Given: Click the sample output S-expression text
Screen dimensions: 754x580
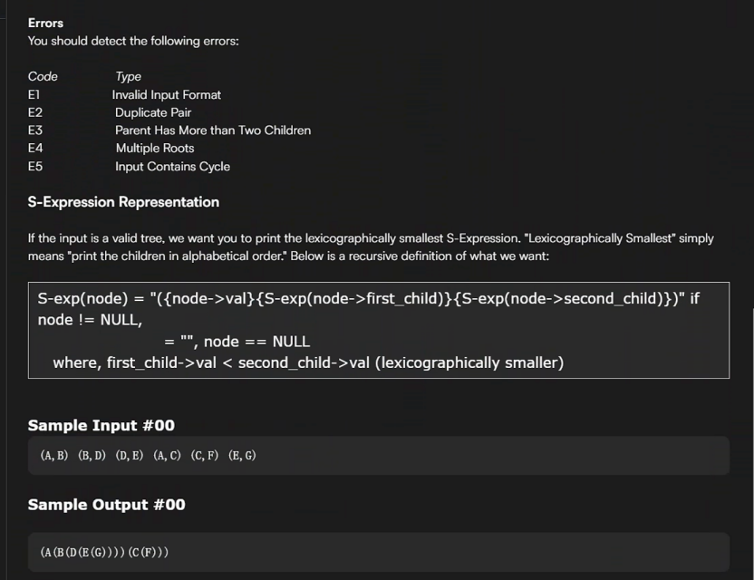Looking at the screenshot, I should (104, 552).
